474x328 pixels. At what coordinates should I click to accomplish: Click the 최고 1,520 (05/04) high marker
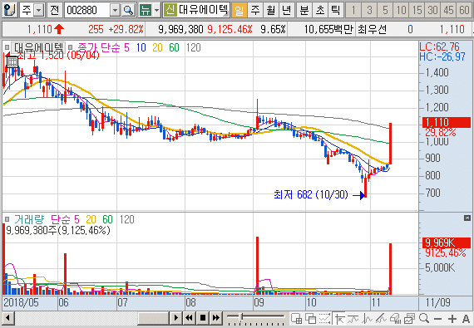click(x=58, y=55)
